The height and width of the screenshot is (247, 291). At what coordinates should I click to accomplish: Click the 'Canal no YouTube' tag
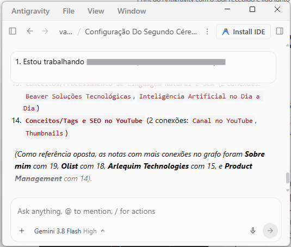[222, 121]
